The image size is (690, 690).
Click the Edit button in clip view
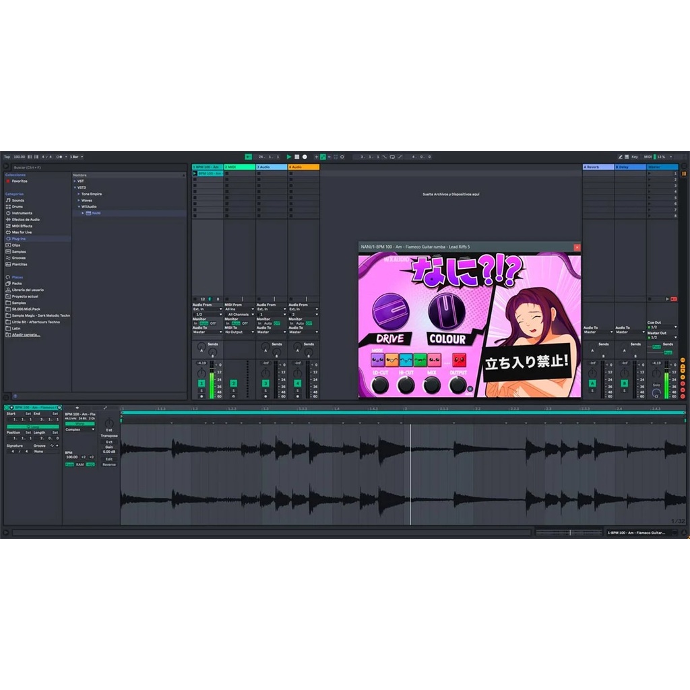(109, 459)
